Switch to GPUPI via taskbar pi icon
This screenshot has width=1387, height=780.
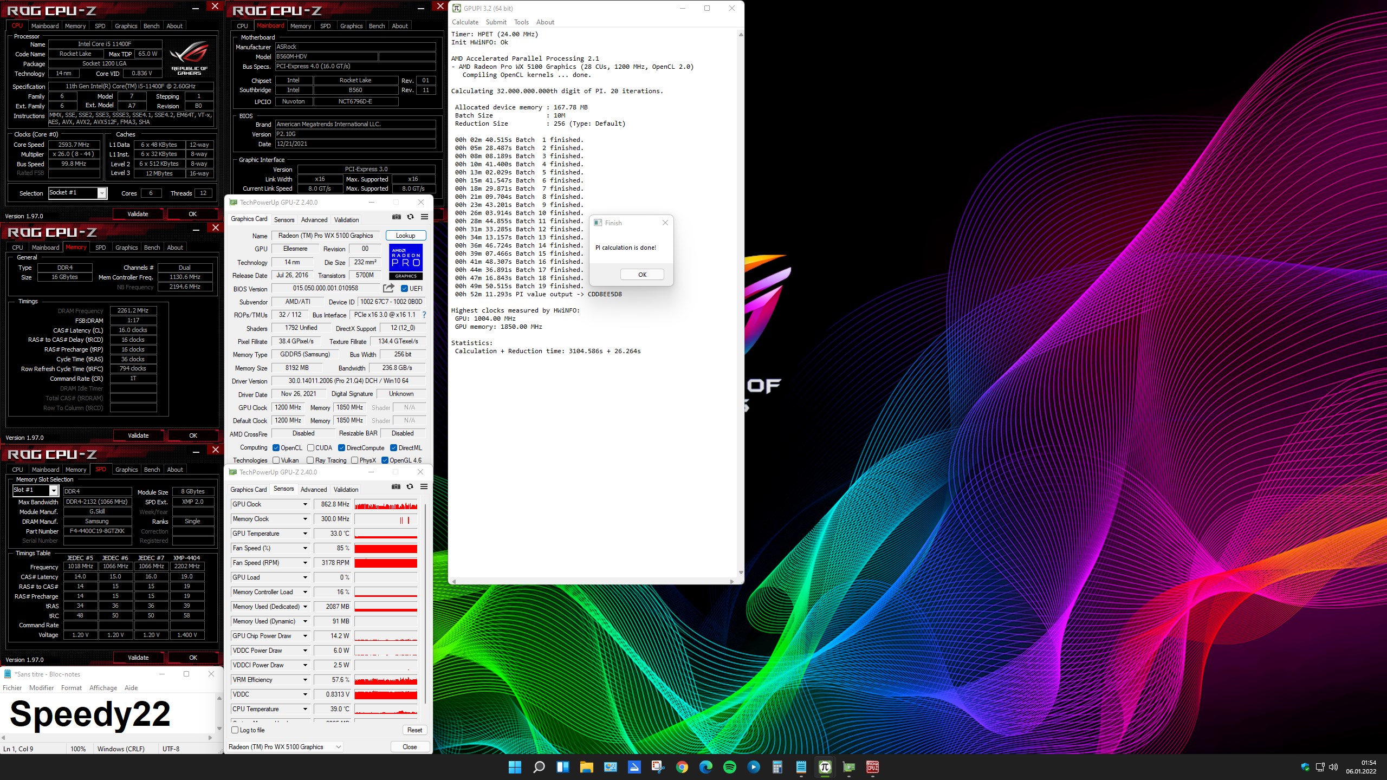[x=825, y=767]
